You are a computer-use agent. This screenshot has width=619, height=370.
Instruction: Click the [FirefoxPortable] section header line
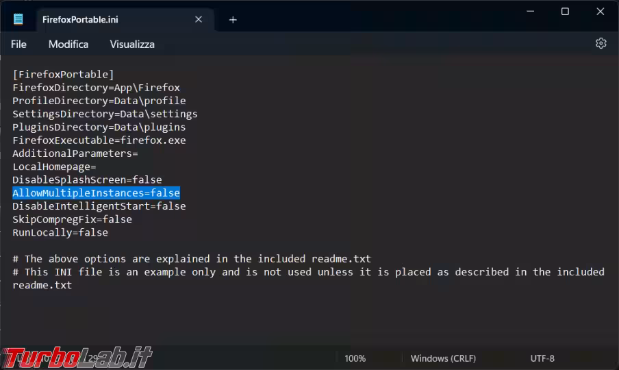point(63,74)
